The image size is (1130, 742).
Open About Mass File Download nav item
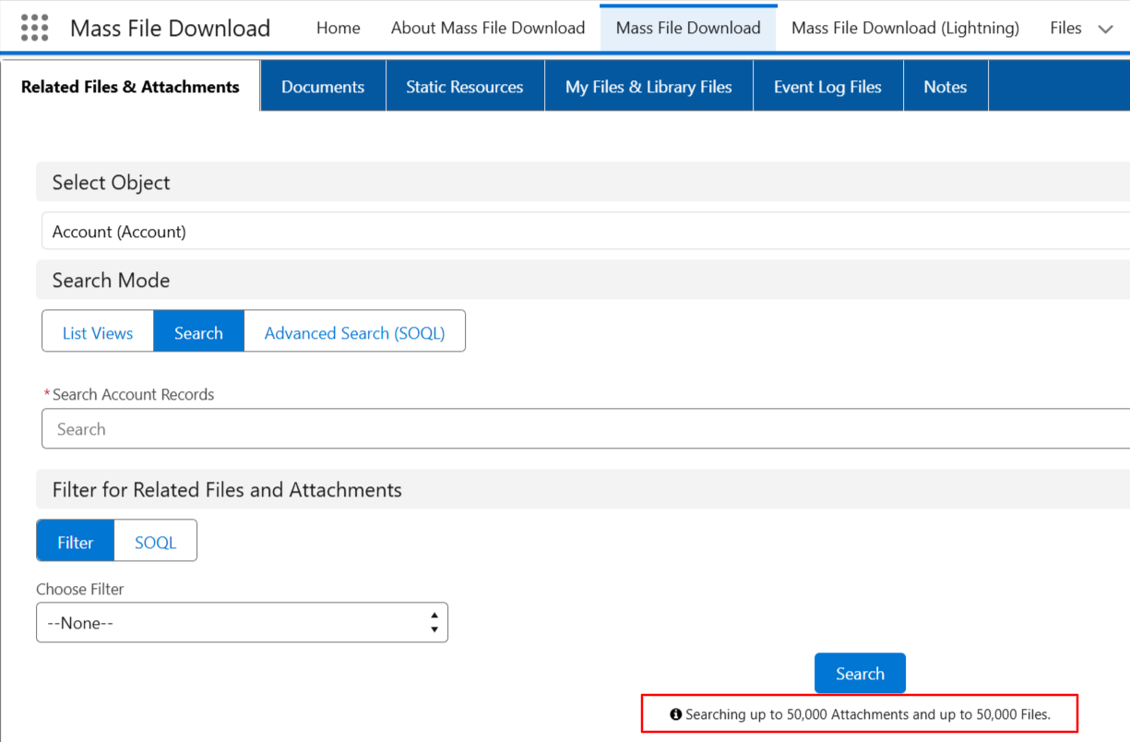[x=488, y=28]
